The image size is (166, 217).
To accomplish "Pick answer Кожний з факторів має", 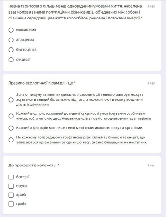I will pos(11,128).
